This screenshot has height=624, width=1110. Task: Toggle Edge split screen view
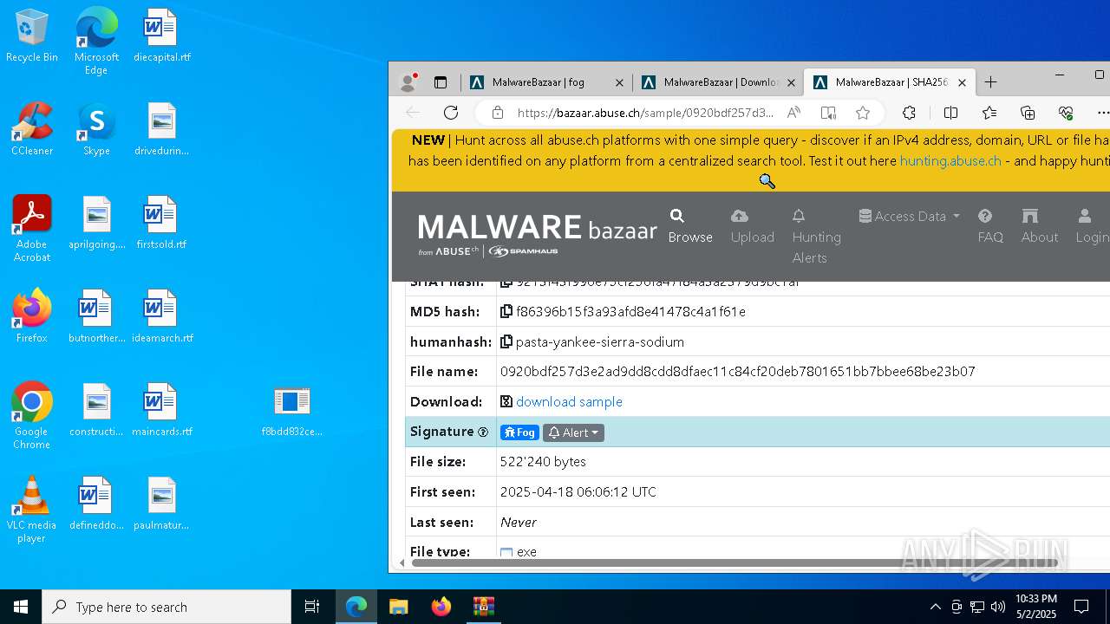click(950, 113)
